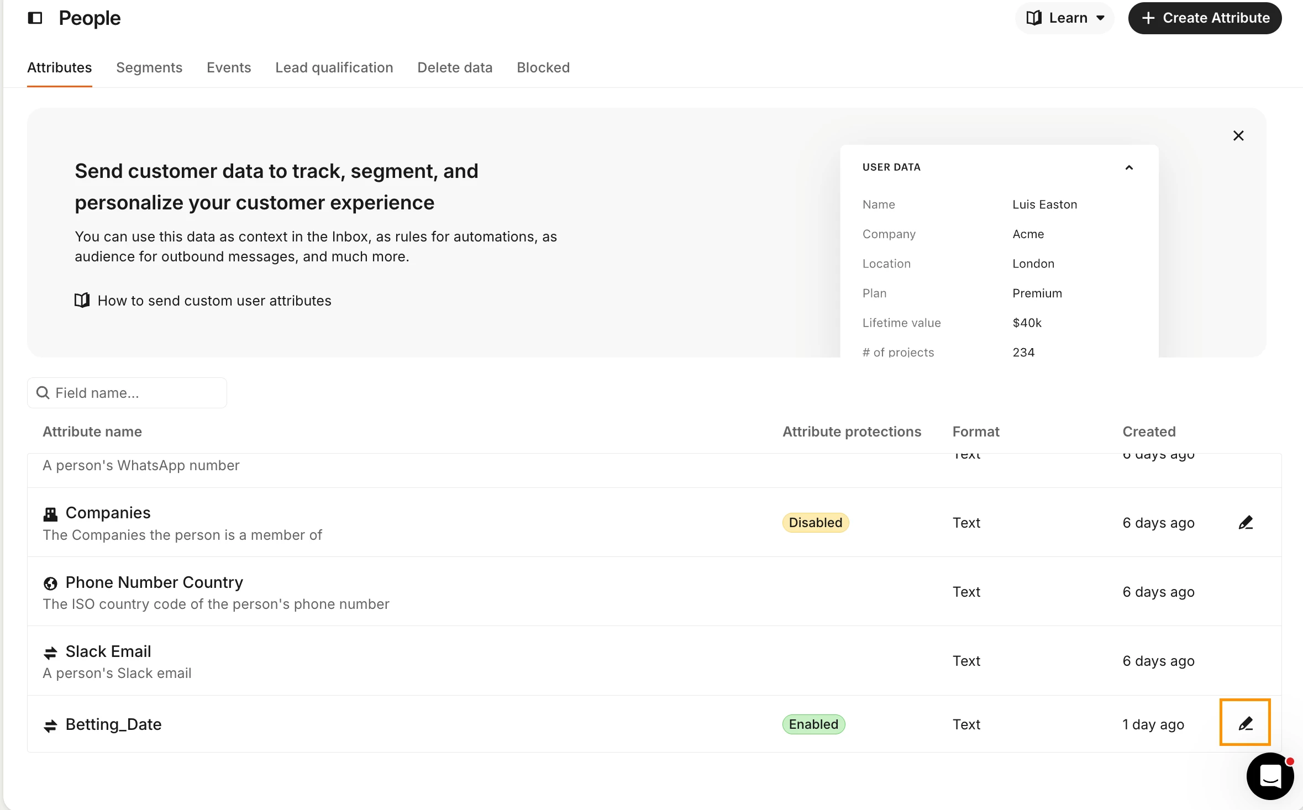The image size is (1303, 810).
Task: Click the globe icon for Phone Number Country
Action: (x=50, y=583)
